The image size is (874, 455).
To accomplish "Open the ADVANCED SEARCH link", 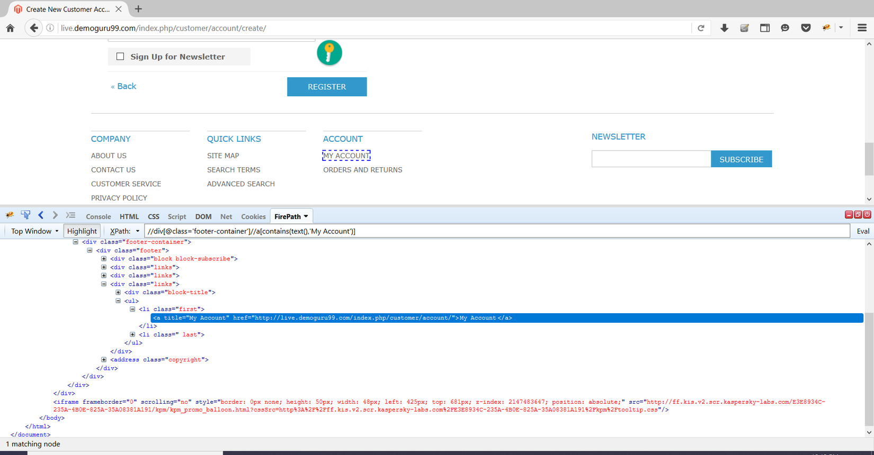I will pyautogui.click(x=241, y=184).
